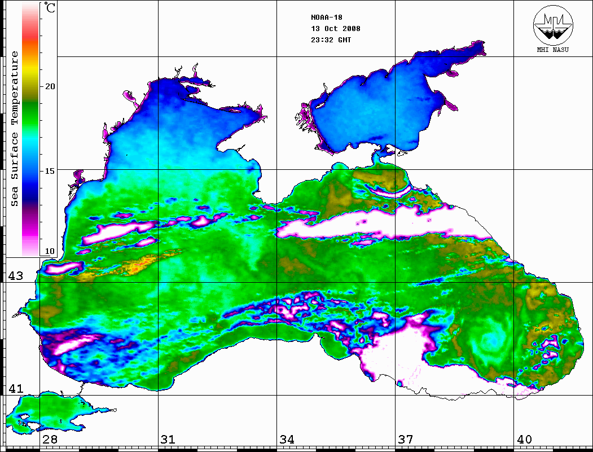593x452 pixels.
Task: Click the latitude label '43'
Action: tap(16, 276)
